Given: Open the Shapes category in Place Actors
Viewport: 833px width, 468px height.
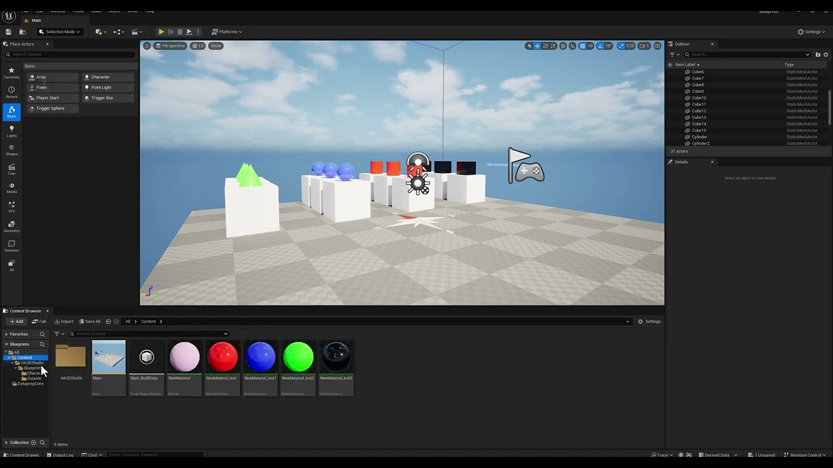Looking at the screenshot, I should 12,150.
